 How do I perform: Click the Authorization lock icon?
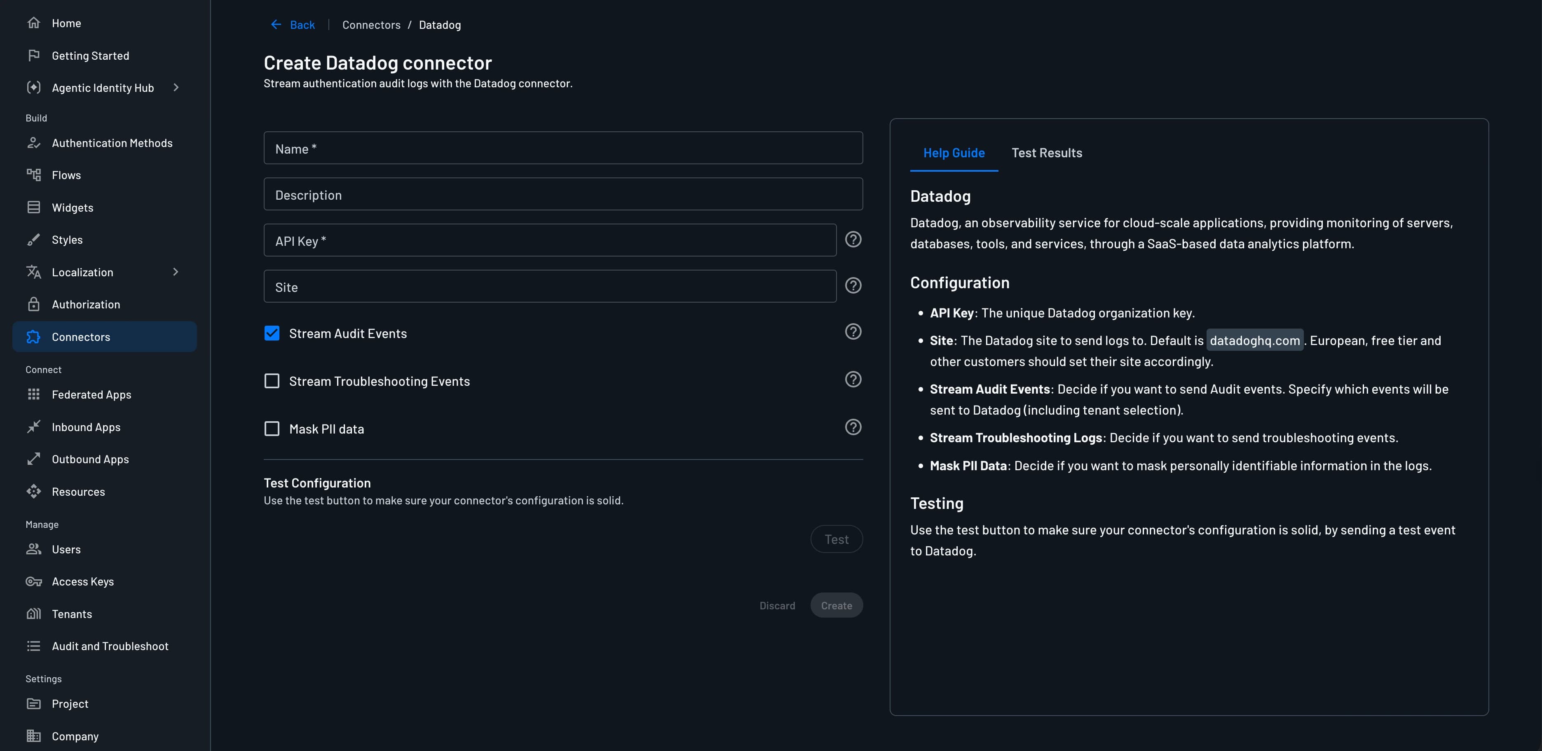(33, 304)
